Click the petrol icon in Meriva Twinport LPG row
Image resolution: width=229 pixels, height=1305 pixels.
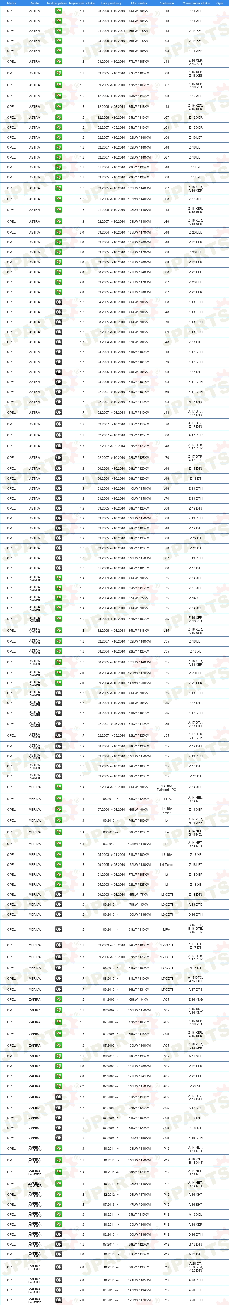click(x=59, y=787)
